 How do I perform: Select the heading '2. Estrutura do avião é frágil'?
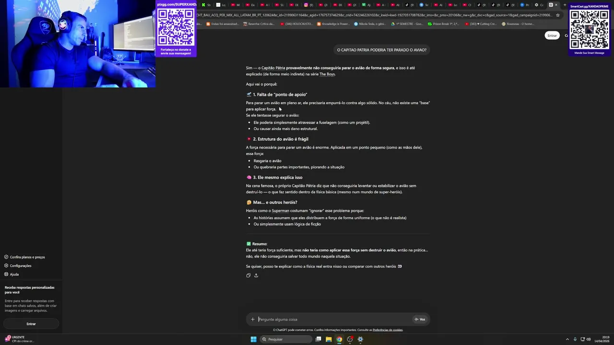coord(280,139)
